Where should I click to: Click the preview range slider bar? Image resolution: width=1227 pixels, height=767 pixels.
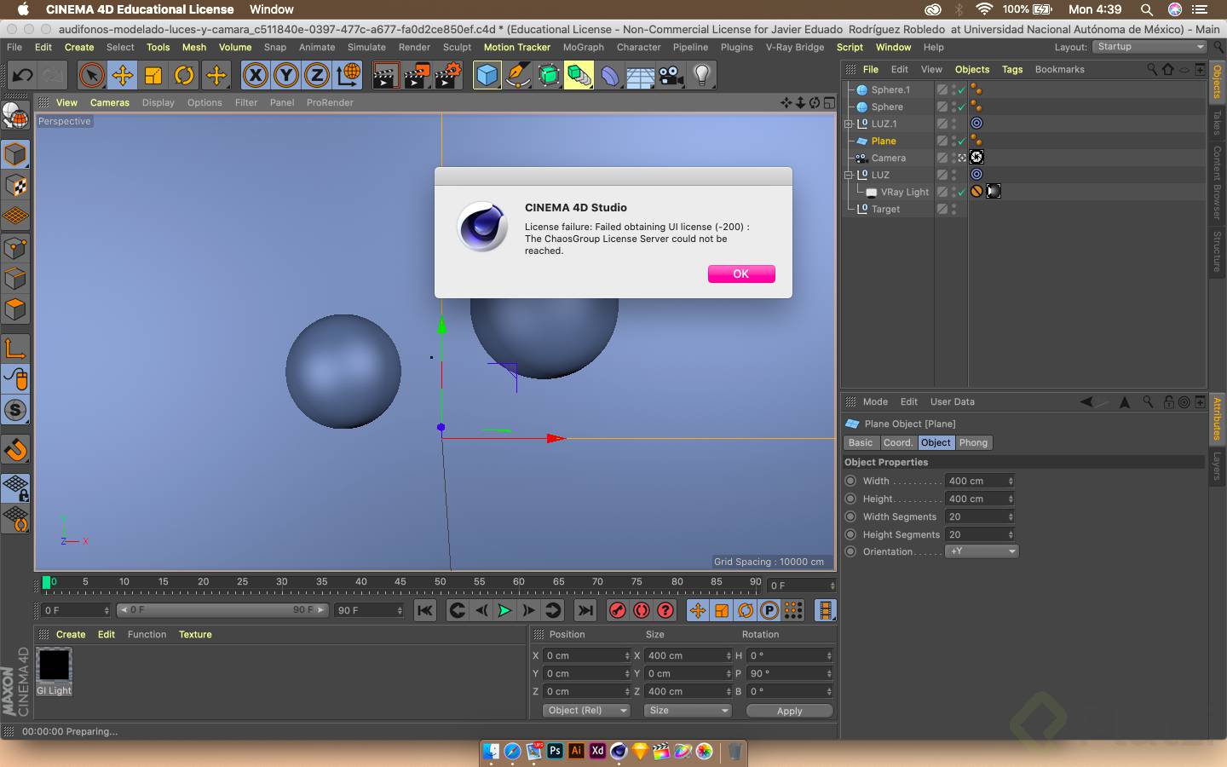[x=223, y=610]
